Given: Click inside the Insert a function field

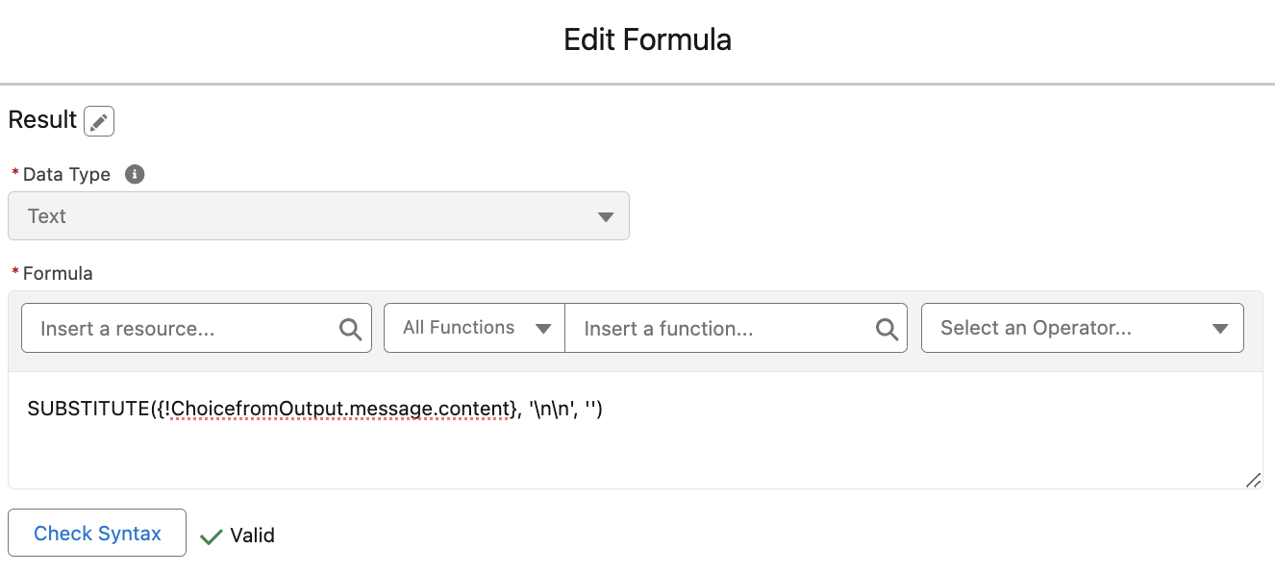Looking at the screenshot, I should [x=712, y=328].
